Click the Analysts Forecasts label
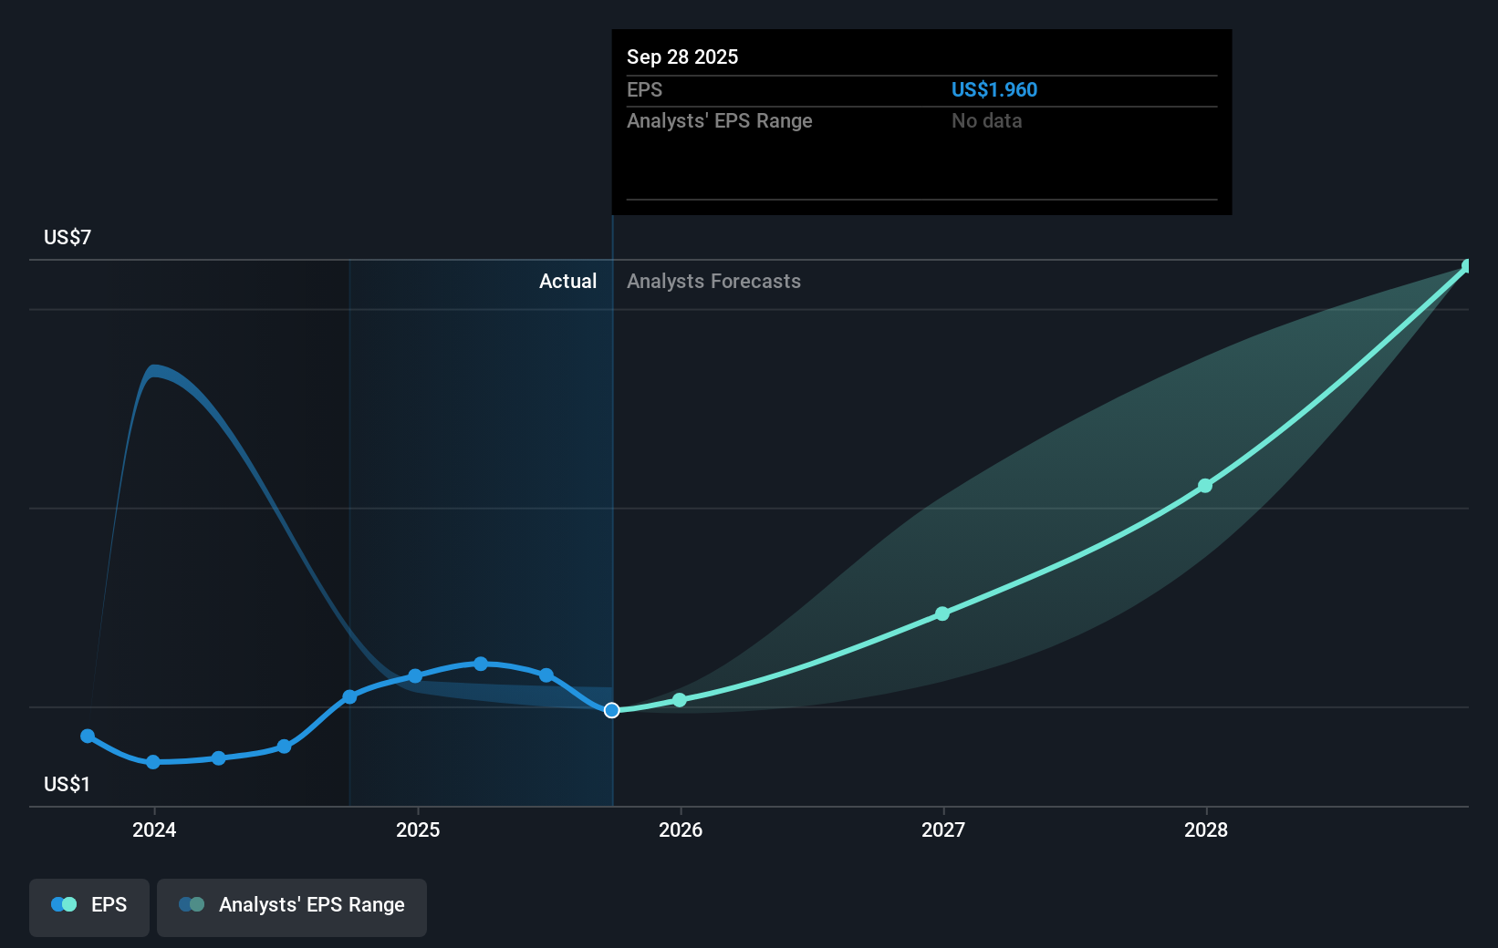The width and height of the screenshot is (1498, 948). (x=713, y=282)
